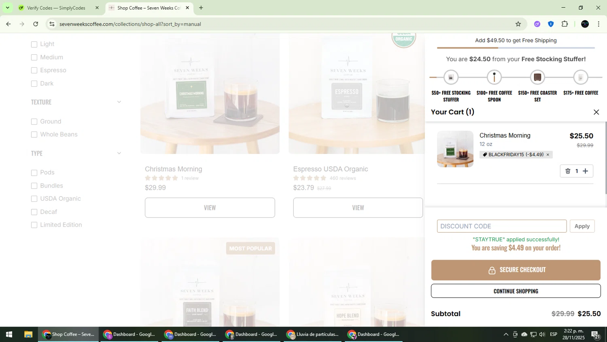Delete Christmas Morning item with trash icon

click(568, 171)
